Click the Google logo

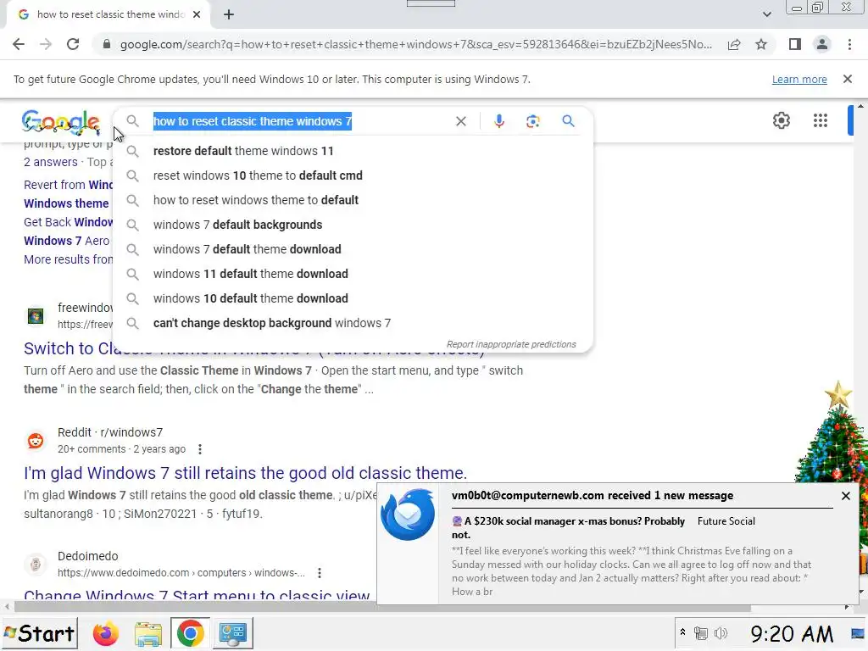(60, 122)
